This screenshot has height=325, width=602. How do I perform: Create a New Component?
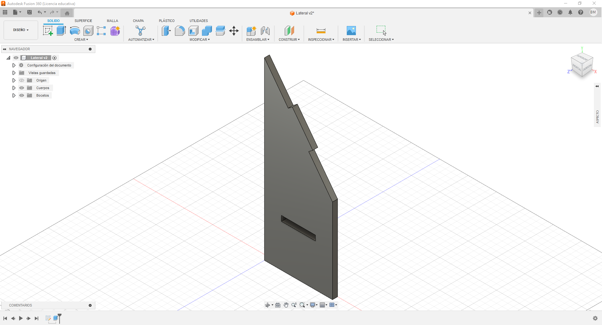point(251,31)
